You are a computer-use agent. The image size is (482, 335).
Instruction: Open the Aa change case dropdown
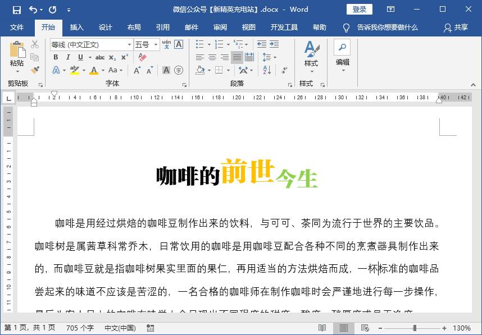(x=115, y=70)
